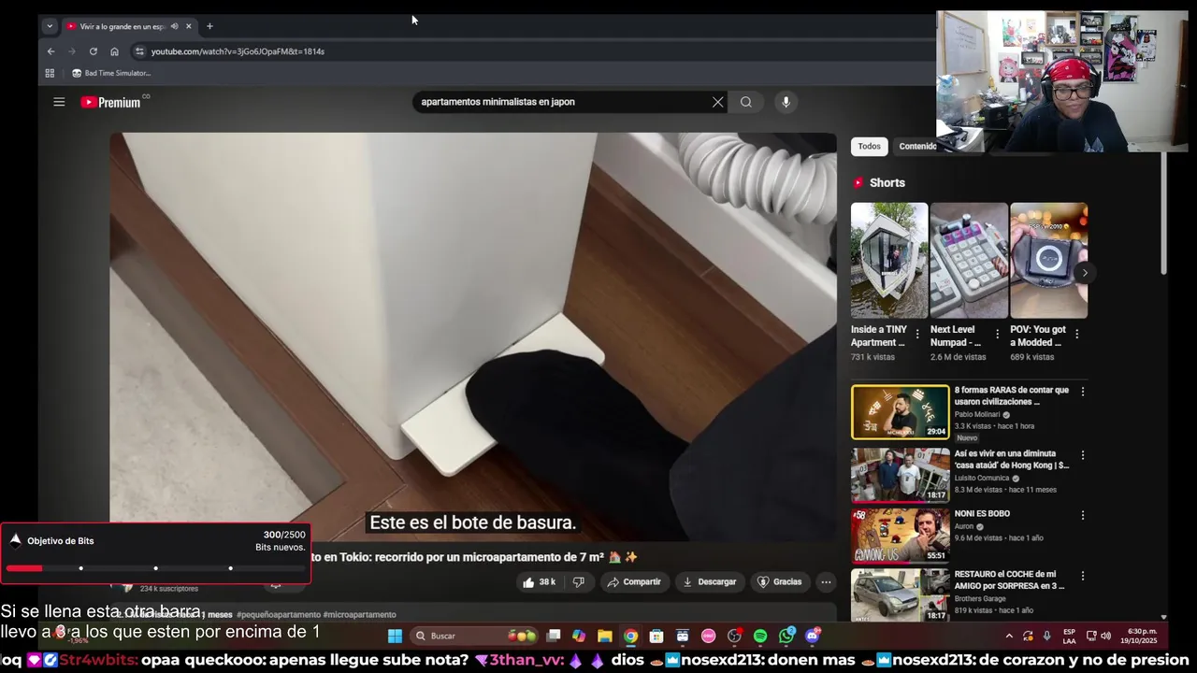Viewport: 1197px width, 673px height.
Task: Click the browser address bar URL
Action: point(238,51)
